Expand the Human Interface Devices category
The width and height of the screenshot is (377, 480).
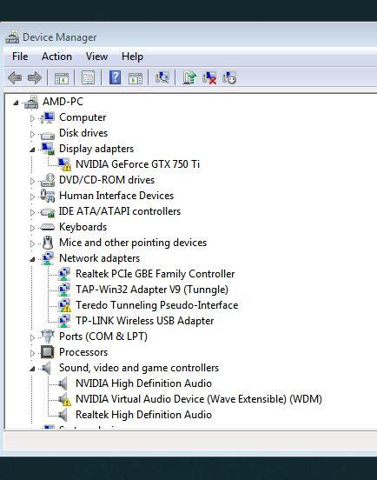(x=32, y=197)
